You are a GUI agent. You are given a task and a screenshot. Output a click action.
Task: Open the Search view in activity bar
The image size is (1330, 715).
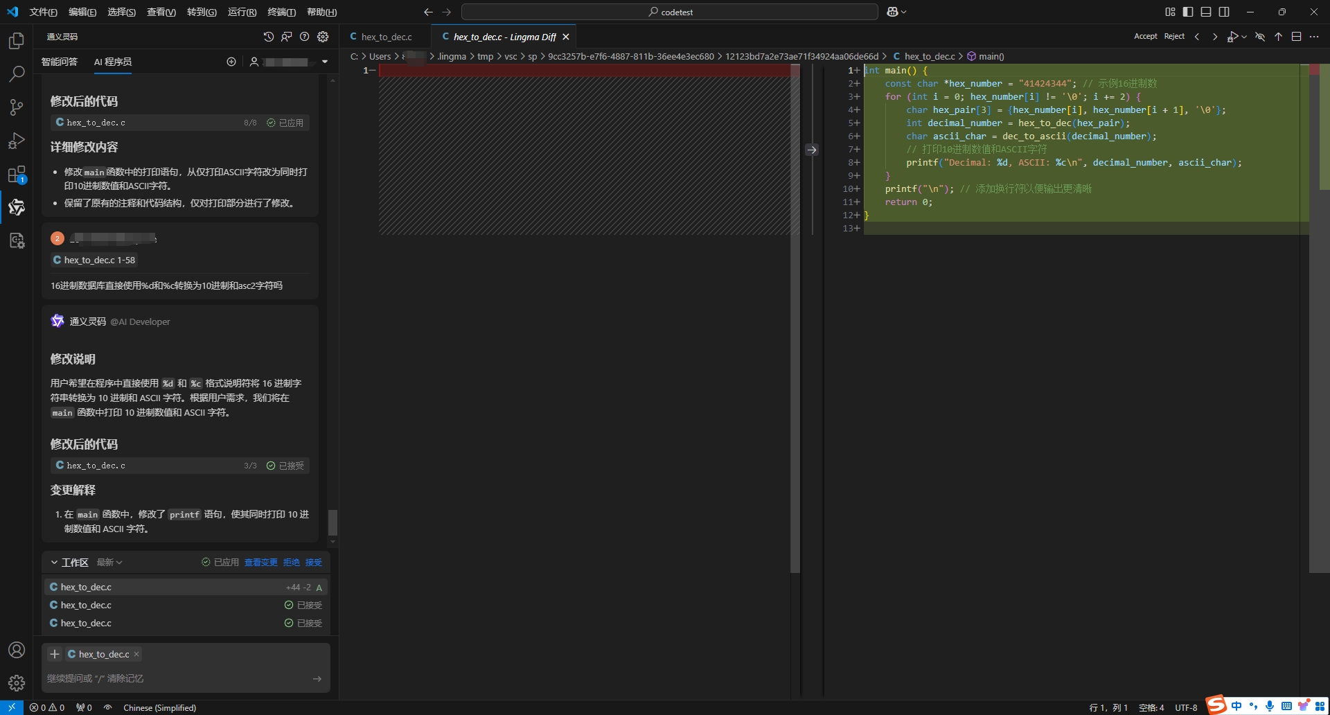[x=17, y=73]
